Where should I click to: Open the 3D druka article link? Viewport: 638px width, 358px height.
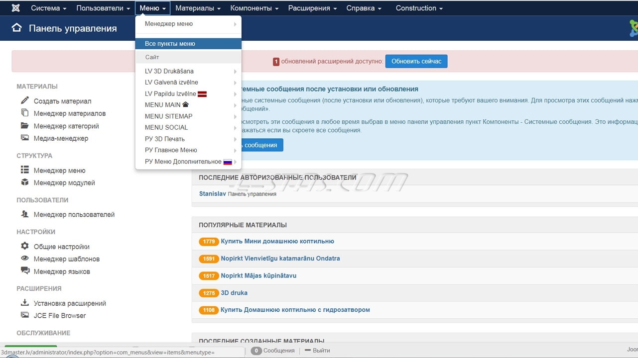pyautogui.click(x=234, y=293)
